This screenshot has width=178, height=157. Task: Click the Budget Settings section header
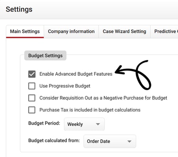45,56
